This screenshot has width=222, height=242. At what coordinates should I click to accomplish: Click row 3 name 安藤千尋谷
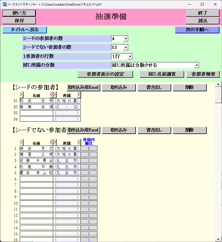click(x=36, y=161)
